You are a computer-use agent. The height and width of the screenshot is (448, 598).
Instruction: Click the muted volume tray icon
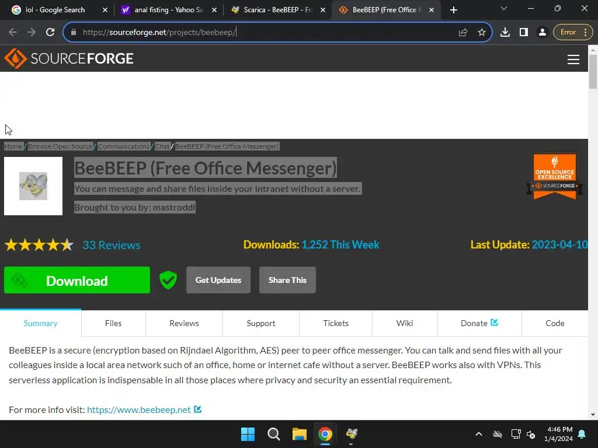pos(530,434)
